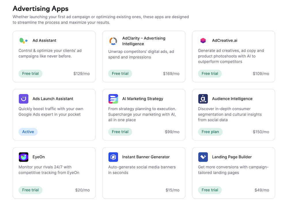Select the AdCreative.ai pink logo icon
288x208 pixels.
coord(203,40)
